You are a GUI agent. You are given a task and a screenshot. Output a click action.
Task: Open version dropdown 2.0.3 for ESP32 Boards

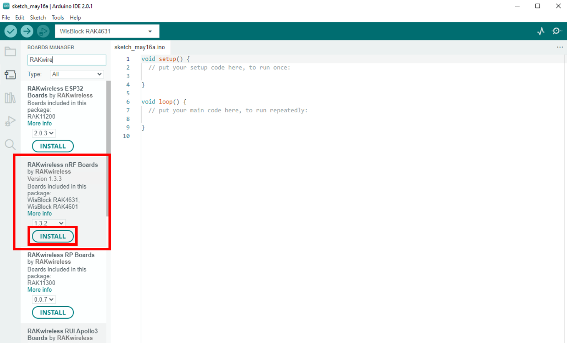[44, 133]
